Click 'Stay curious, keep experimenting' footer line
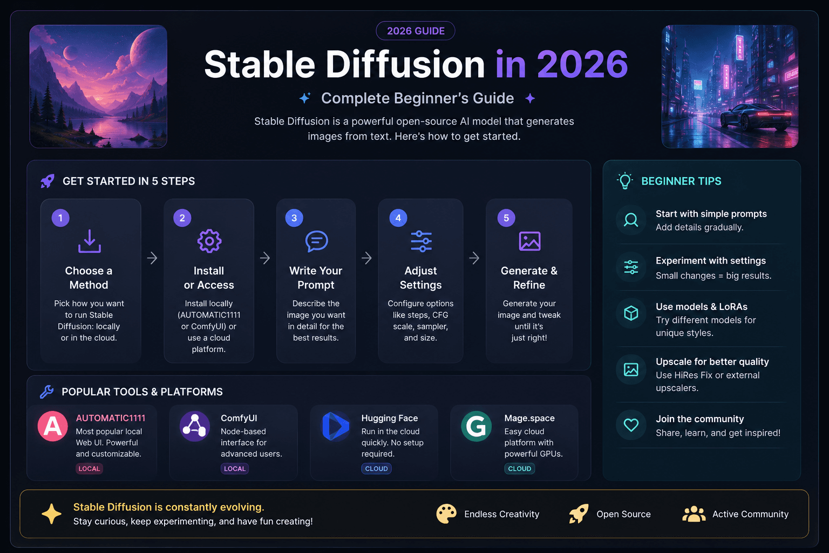Screen dimensions: 829x553 pyautogui.click(x=193, y=521)
